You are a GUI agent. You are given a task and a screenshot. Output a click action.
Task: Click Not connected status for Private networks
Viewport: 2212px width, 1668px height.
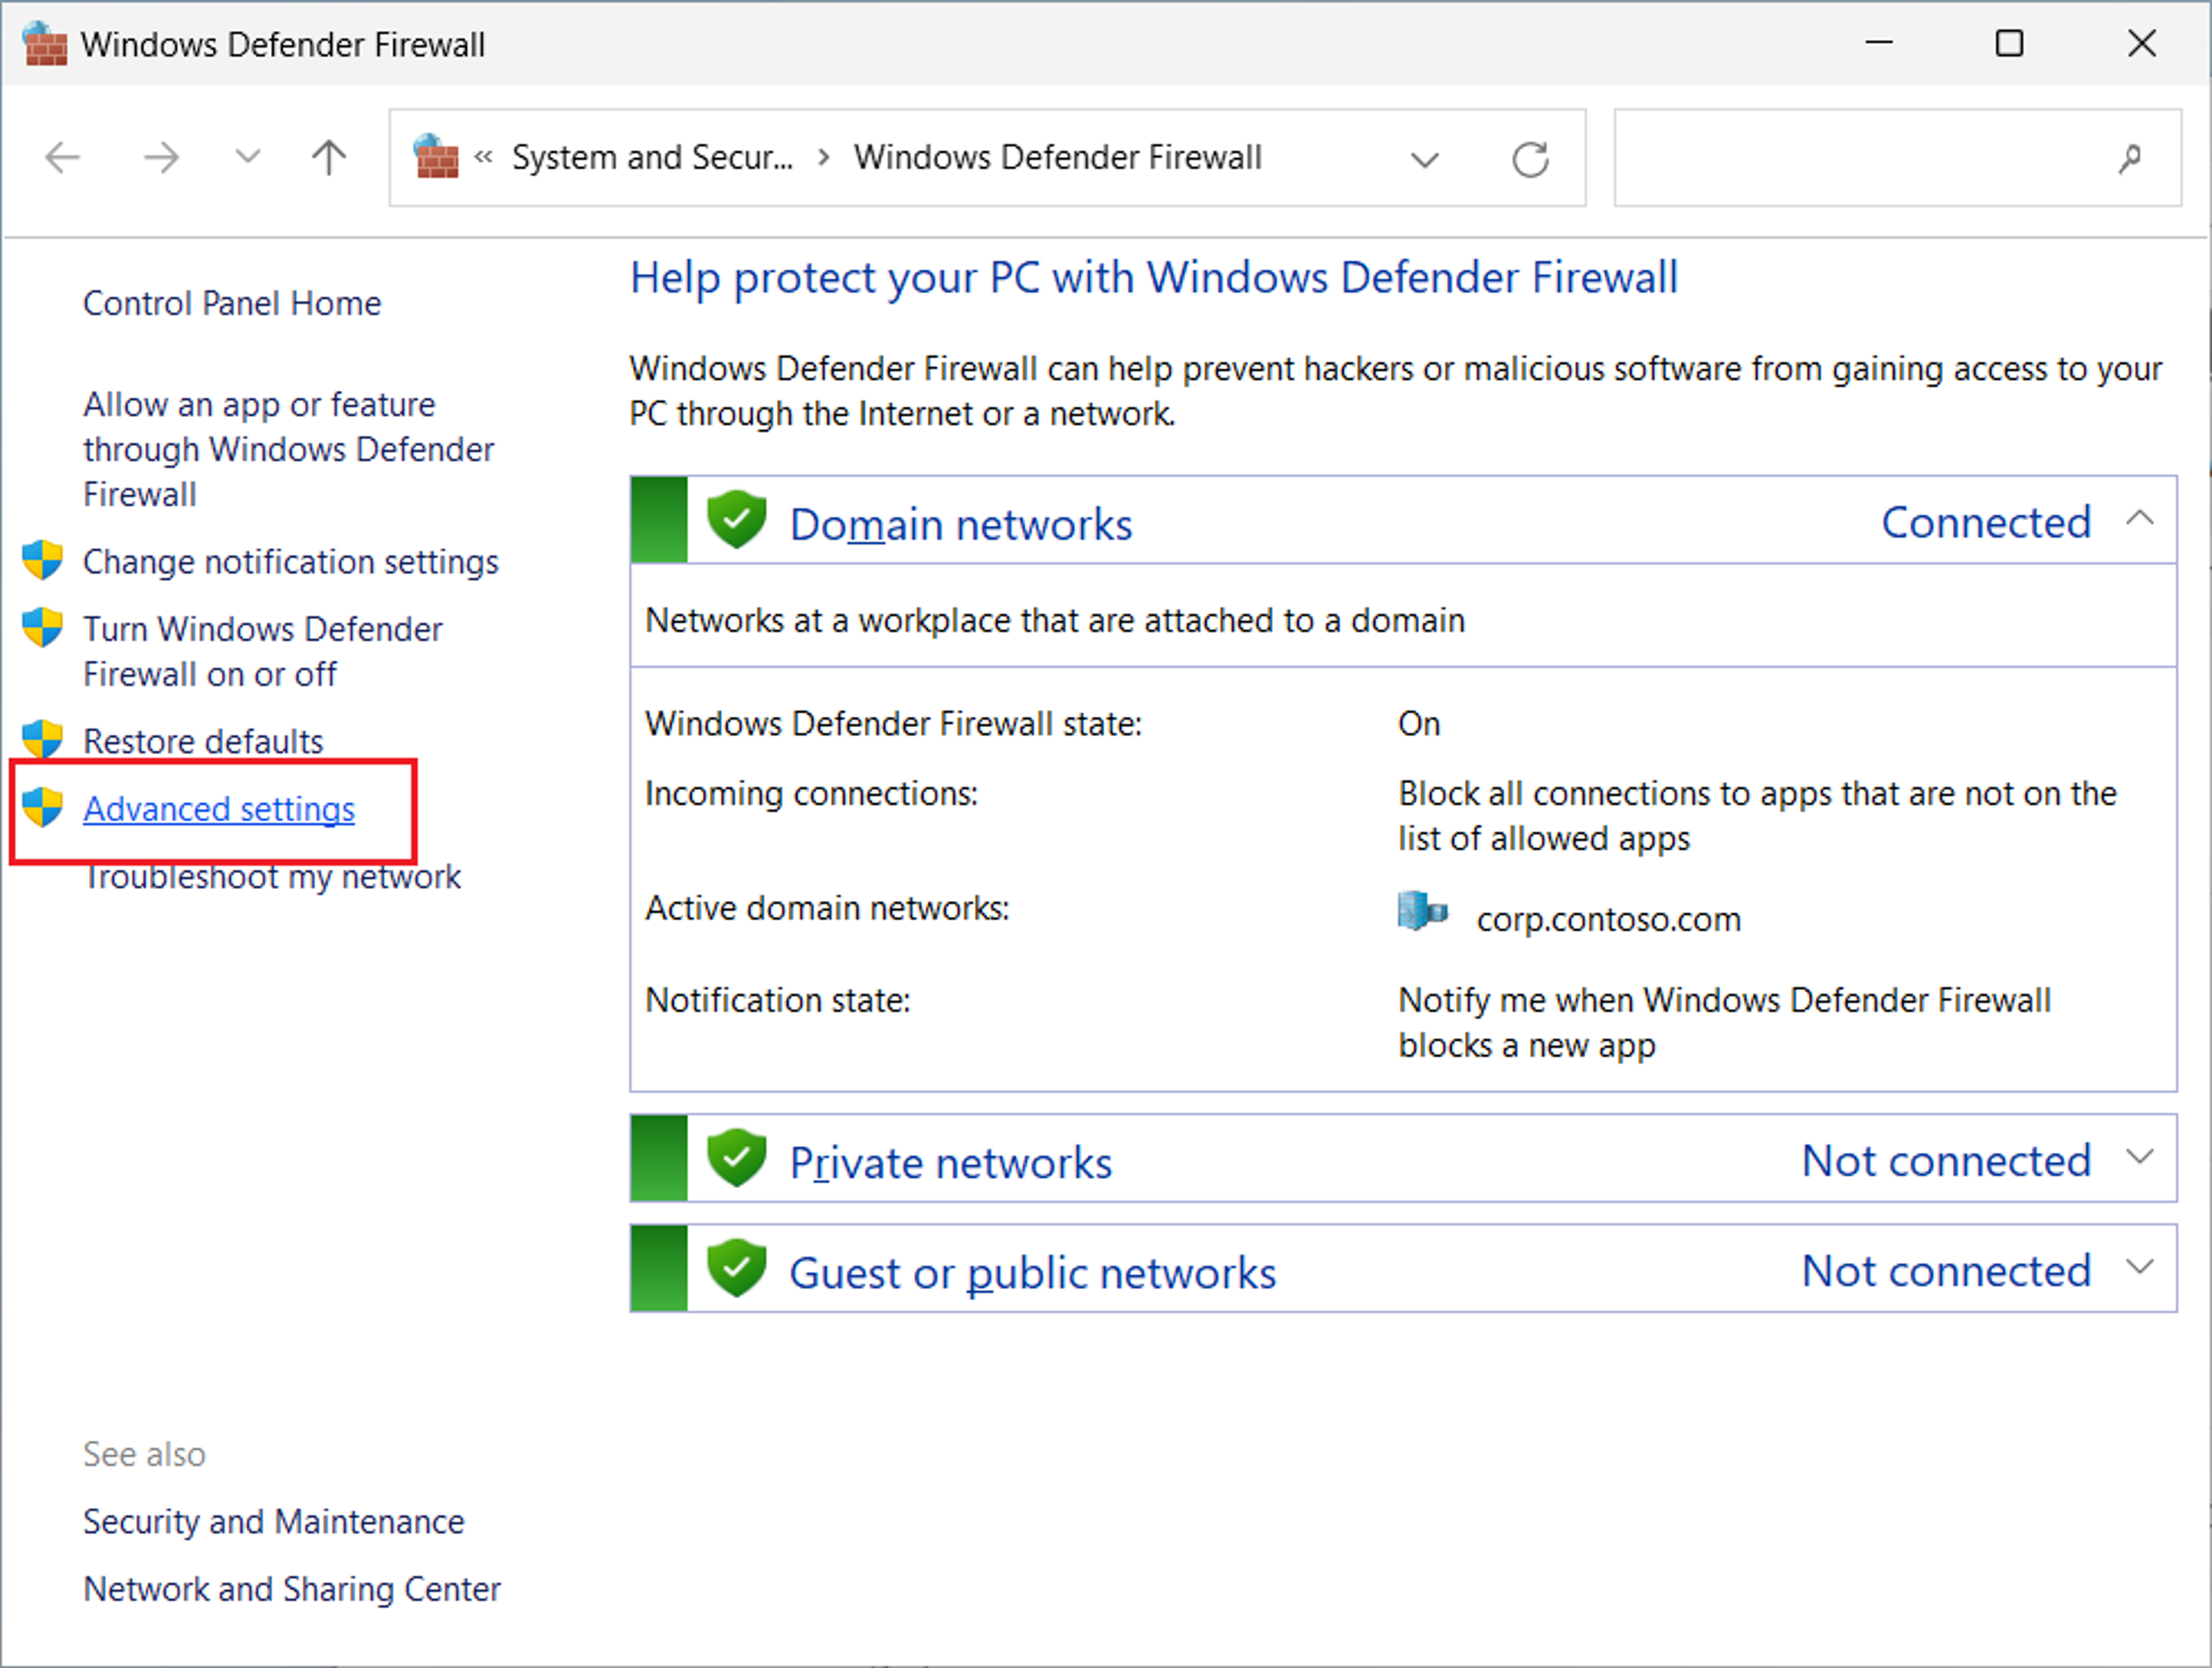[1946, 1160]
